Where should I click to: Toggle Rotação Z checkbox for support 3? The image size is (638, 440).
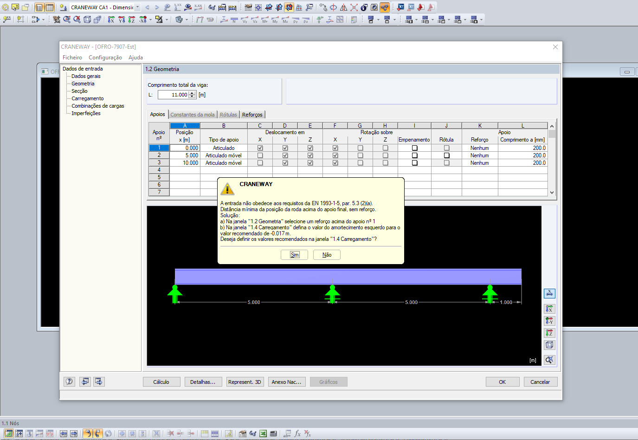(x=385, y=163)
